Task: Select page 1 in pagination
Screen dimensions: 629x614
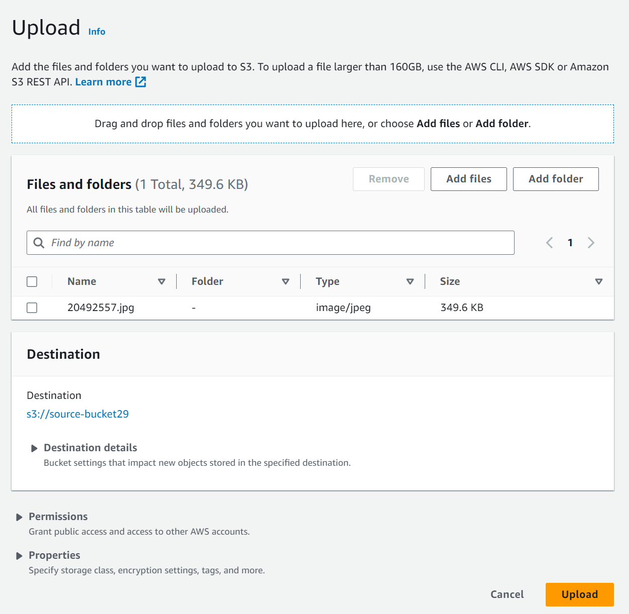Action: 570,243
